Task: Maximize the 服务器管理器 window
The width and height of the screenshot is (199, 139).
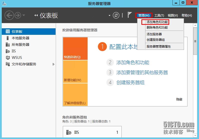Action: (183, 3)
